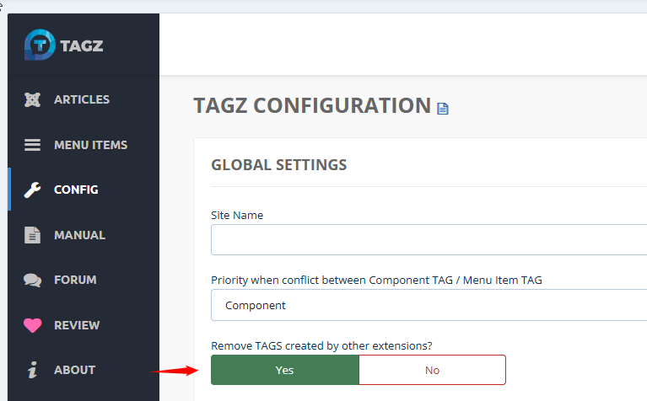Screen dimensions: 647x401
Task: Click the About info icon
Action: 33,370
